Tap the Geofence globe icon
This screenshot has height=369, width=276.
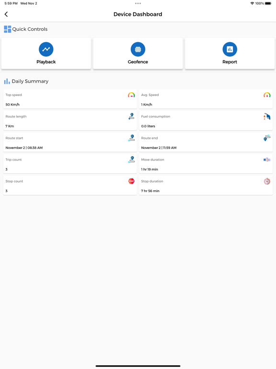click(138, 49)
